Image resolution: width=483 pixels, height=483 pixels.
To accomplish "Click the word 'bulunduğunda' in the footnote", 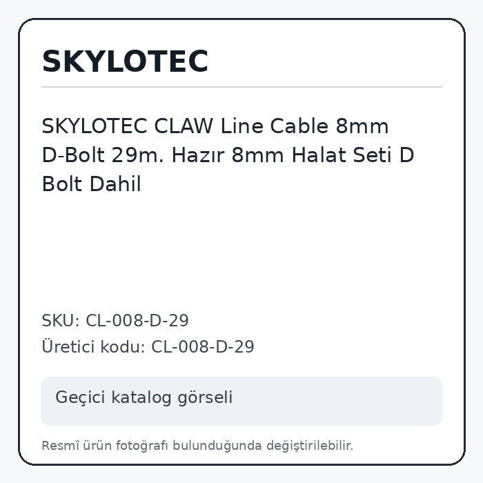I will pos(217,446).
